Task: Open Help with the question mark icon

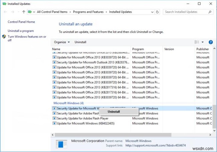Action: [x=211, y=42]
